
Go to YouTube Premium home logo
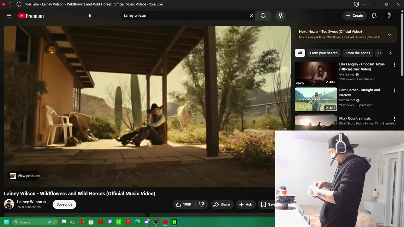click(x=31, y=16)
